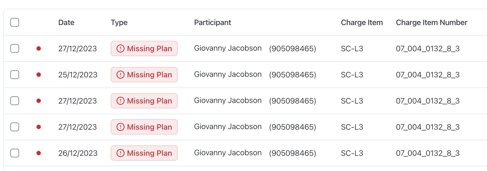This screenshot has width=487, height=171.
Task: Sort by the Date column header
Action: point(66,22)
